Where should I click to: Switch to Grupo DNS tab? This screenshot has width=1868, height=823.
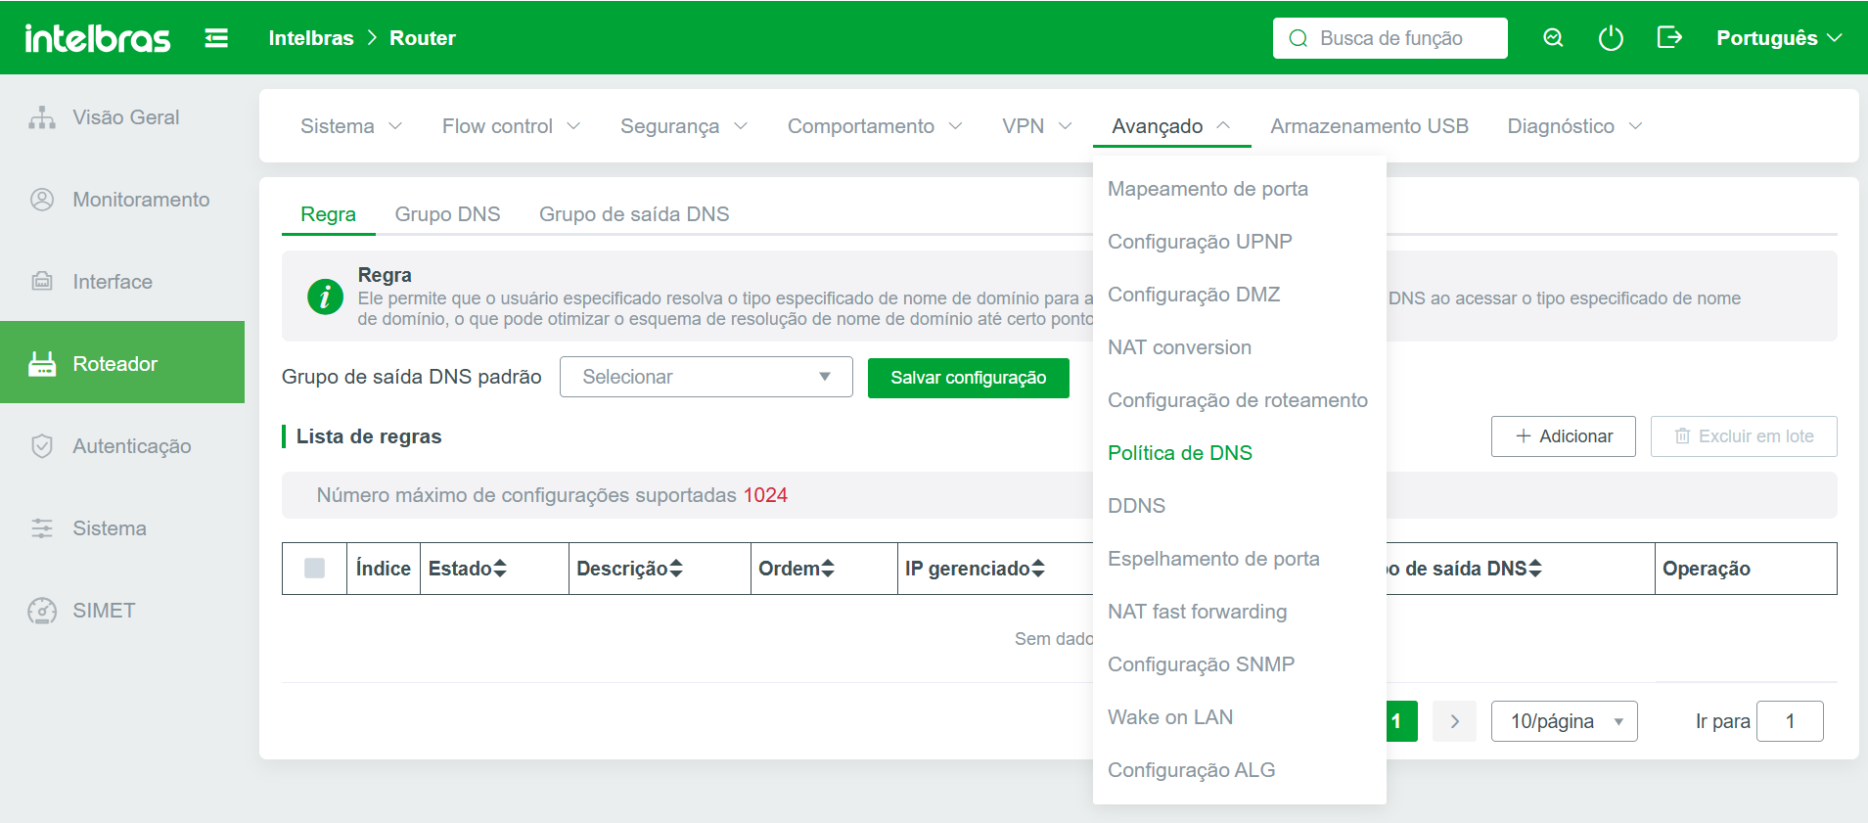point(447,214)
